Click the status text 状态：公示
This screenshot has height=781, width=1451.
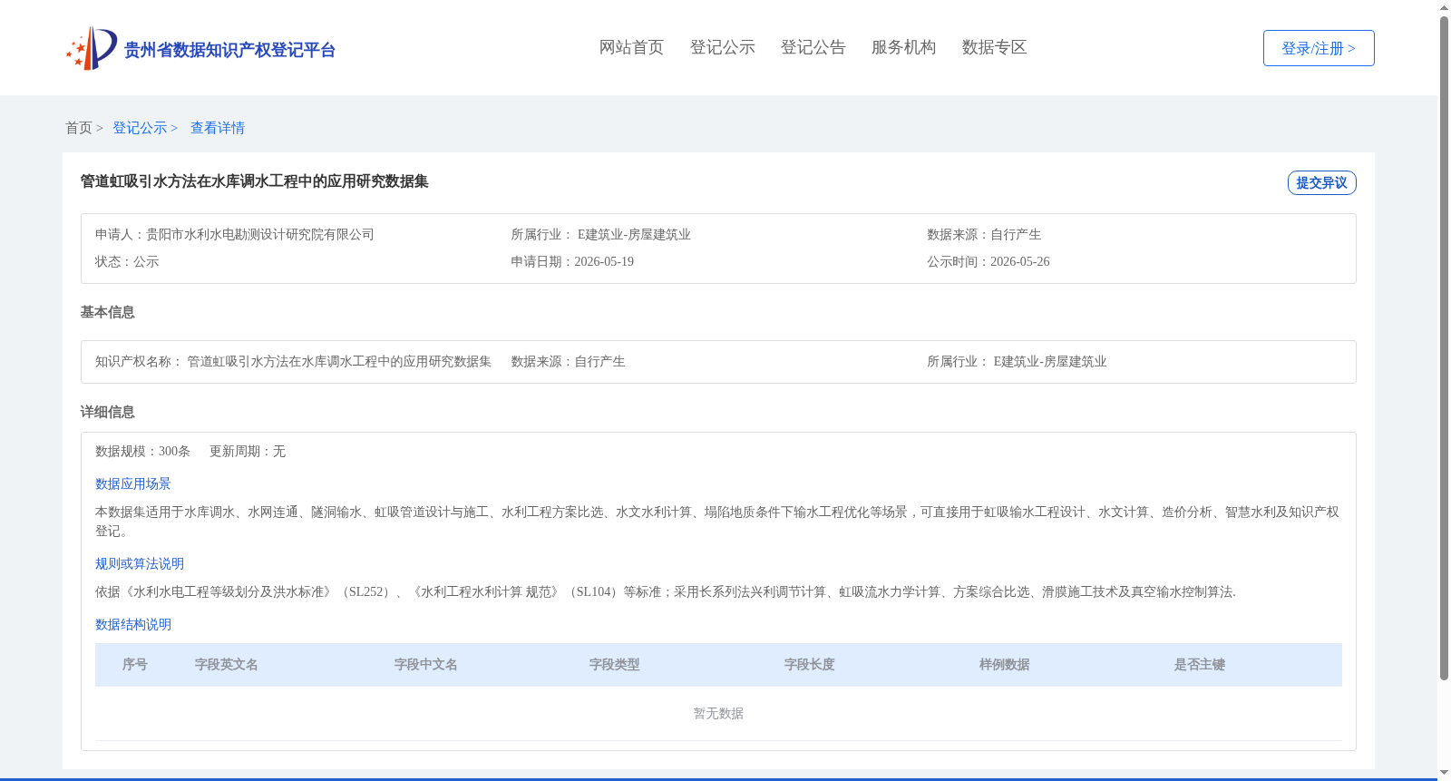click(127, 261)
